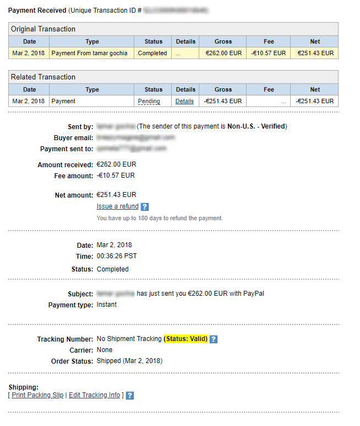Click subject text 'has just sent you €262.00 EUR'
The width and height of the screenshot is (360, 426).
182,294
